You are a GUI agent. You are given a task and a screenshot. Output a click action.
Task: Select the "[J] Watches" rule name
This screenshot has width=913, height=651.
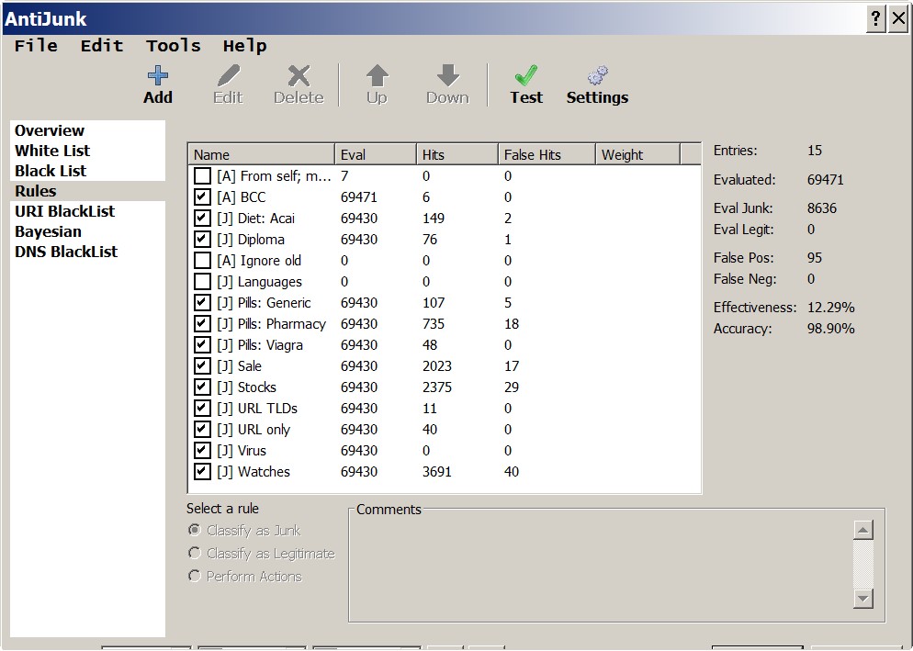[254, 472]
